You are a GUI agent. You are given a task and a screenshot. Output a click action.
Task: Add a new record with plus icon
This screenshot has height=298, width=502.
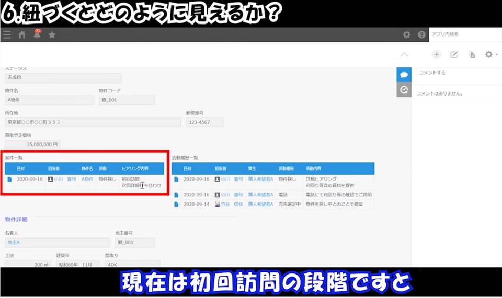(x=437, y=55)
